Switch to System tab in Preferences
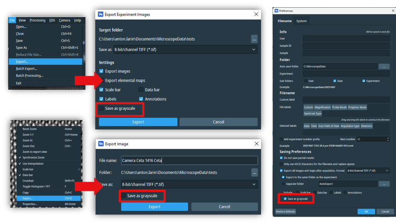The width and height of the screenshot is (396, 223). [x=301, y=21]
